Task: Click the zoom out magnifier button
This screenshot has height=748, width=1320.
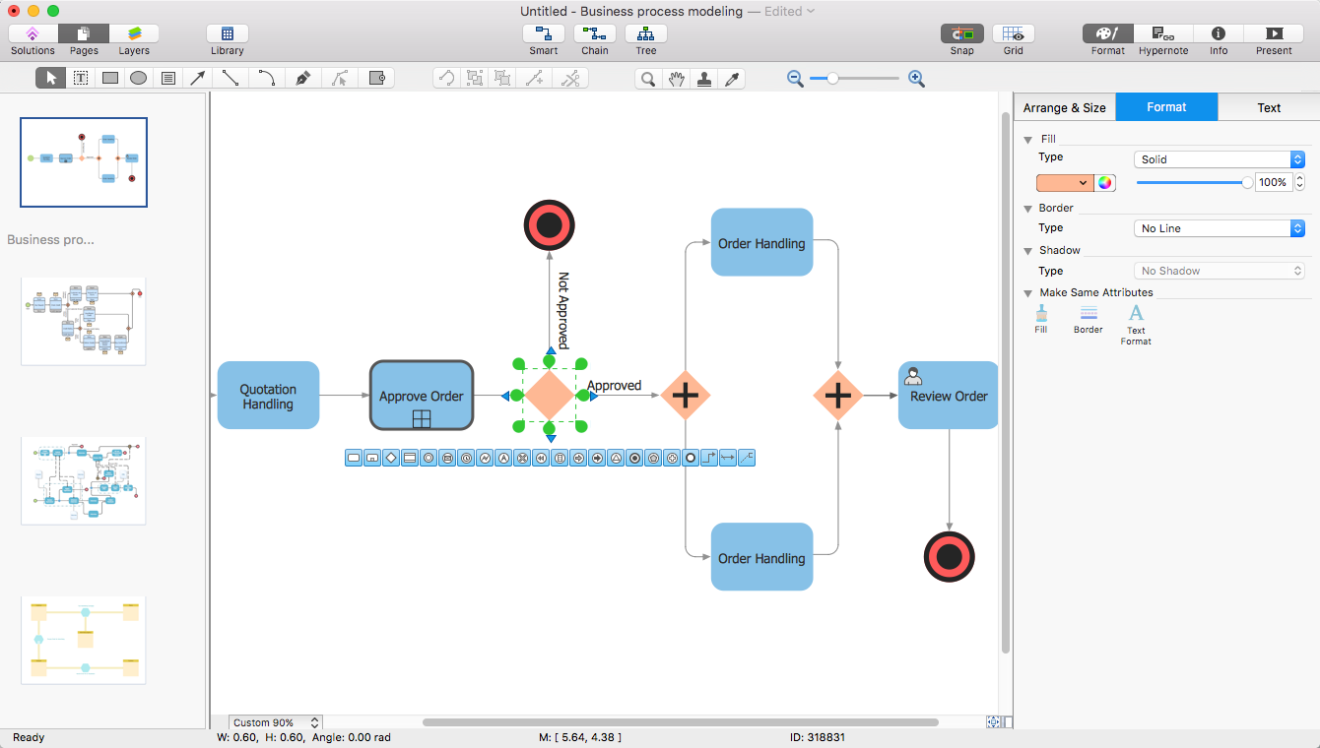Action: pyautogui.click(x=796, y=79)
